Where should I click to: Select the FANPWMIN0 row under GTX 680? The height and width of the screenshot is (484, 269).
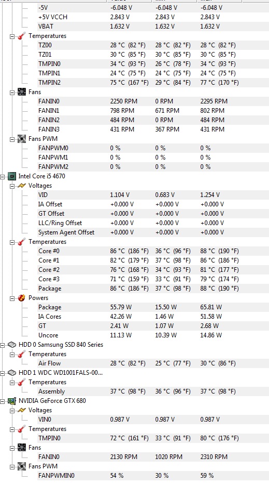coord(153,476)
